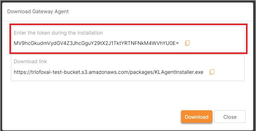The height and width of the screenshot is (131, 256).
Task: Copy the download link via copy icon
Action: 212,72
